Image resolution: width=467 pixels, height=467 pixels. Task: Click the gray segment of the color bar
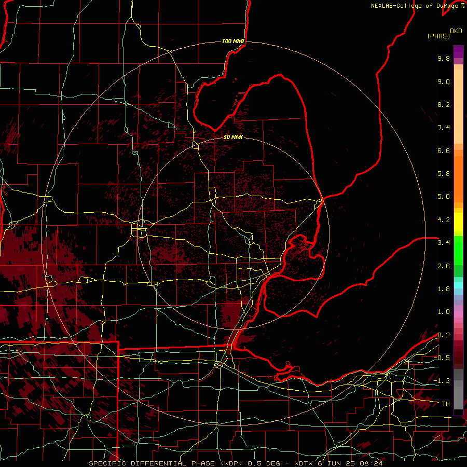point(458,390)
